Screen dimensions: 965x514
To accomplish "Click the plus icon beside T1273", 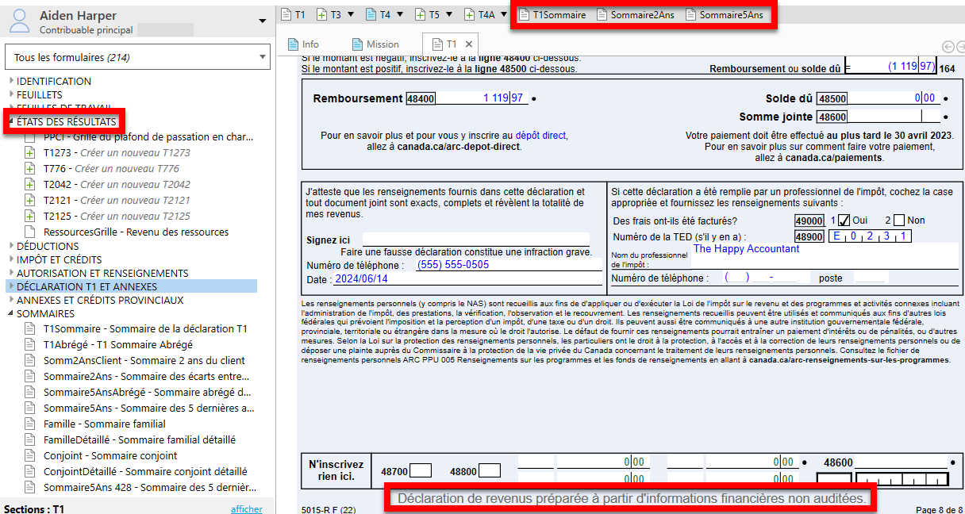I will (x=30, y=153).
